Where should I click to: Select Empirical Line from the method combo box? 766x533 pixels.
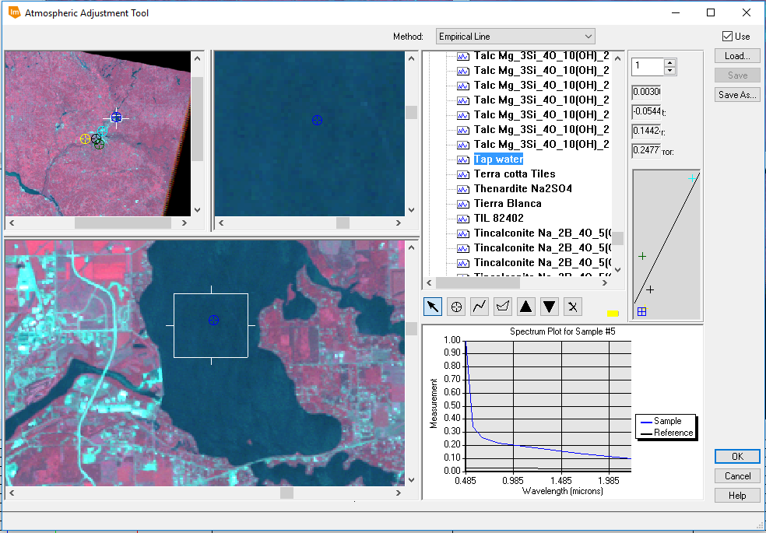click(514, 36)
